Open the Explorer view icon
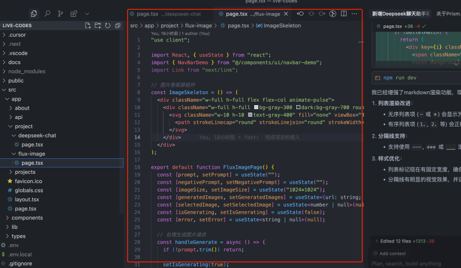 tap(34, 13)
